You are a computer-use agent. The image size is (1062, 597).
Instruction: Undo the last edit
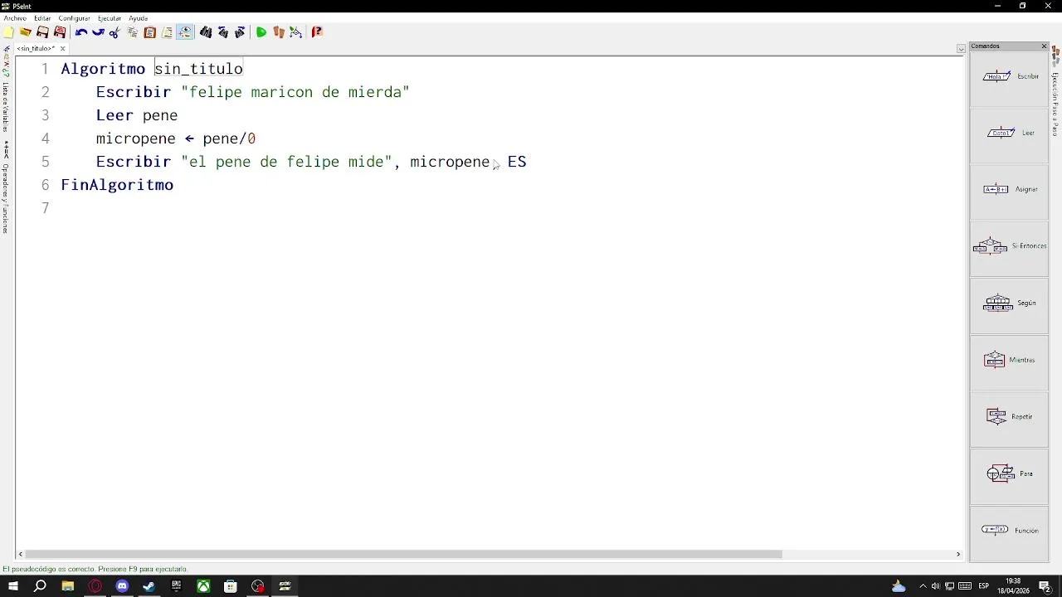tap(80, 32)
